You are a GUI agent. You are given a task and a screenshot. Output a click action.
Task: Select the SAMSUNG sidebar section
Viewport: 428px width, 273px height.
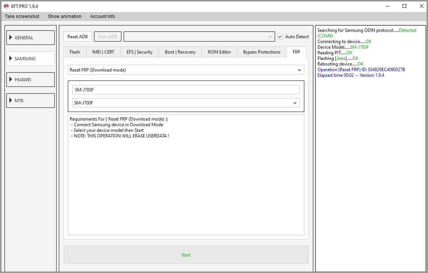coord(30,59)
